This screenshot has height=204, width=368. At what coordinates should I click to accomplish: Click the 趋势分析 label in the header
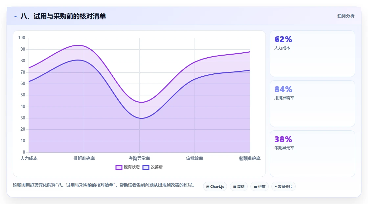pos(346,16)
